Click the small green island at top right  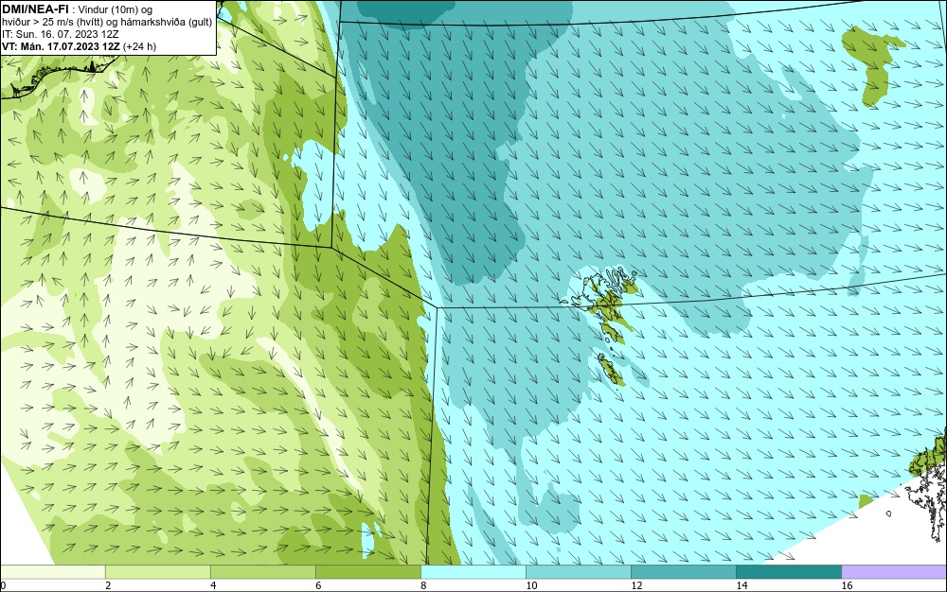[872, 65]
